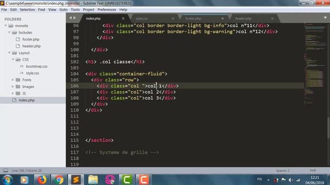The height and width of the screenshot is (185, 330).
Task: Click the vertical editor scrollbar
Action: point(328,128)
